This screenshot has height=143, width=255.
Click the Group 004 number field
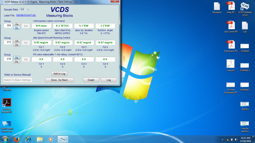(8, 26)
